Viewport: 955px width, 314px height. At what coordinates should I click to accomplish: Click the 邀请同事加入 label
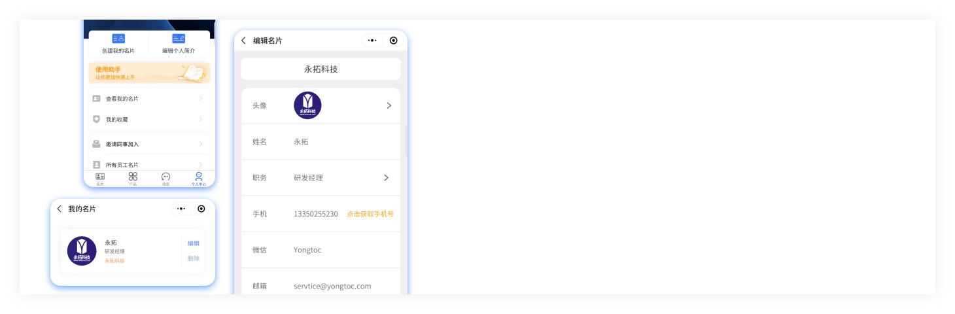tap(122, 144)
